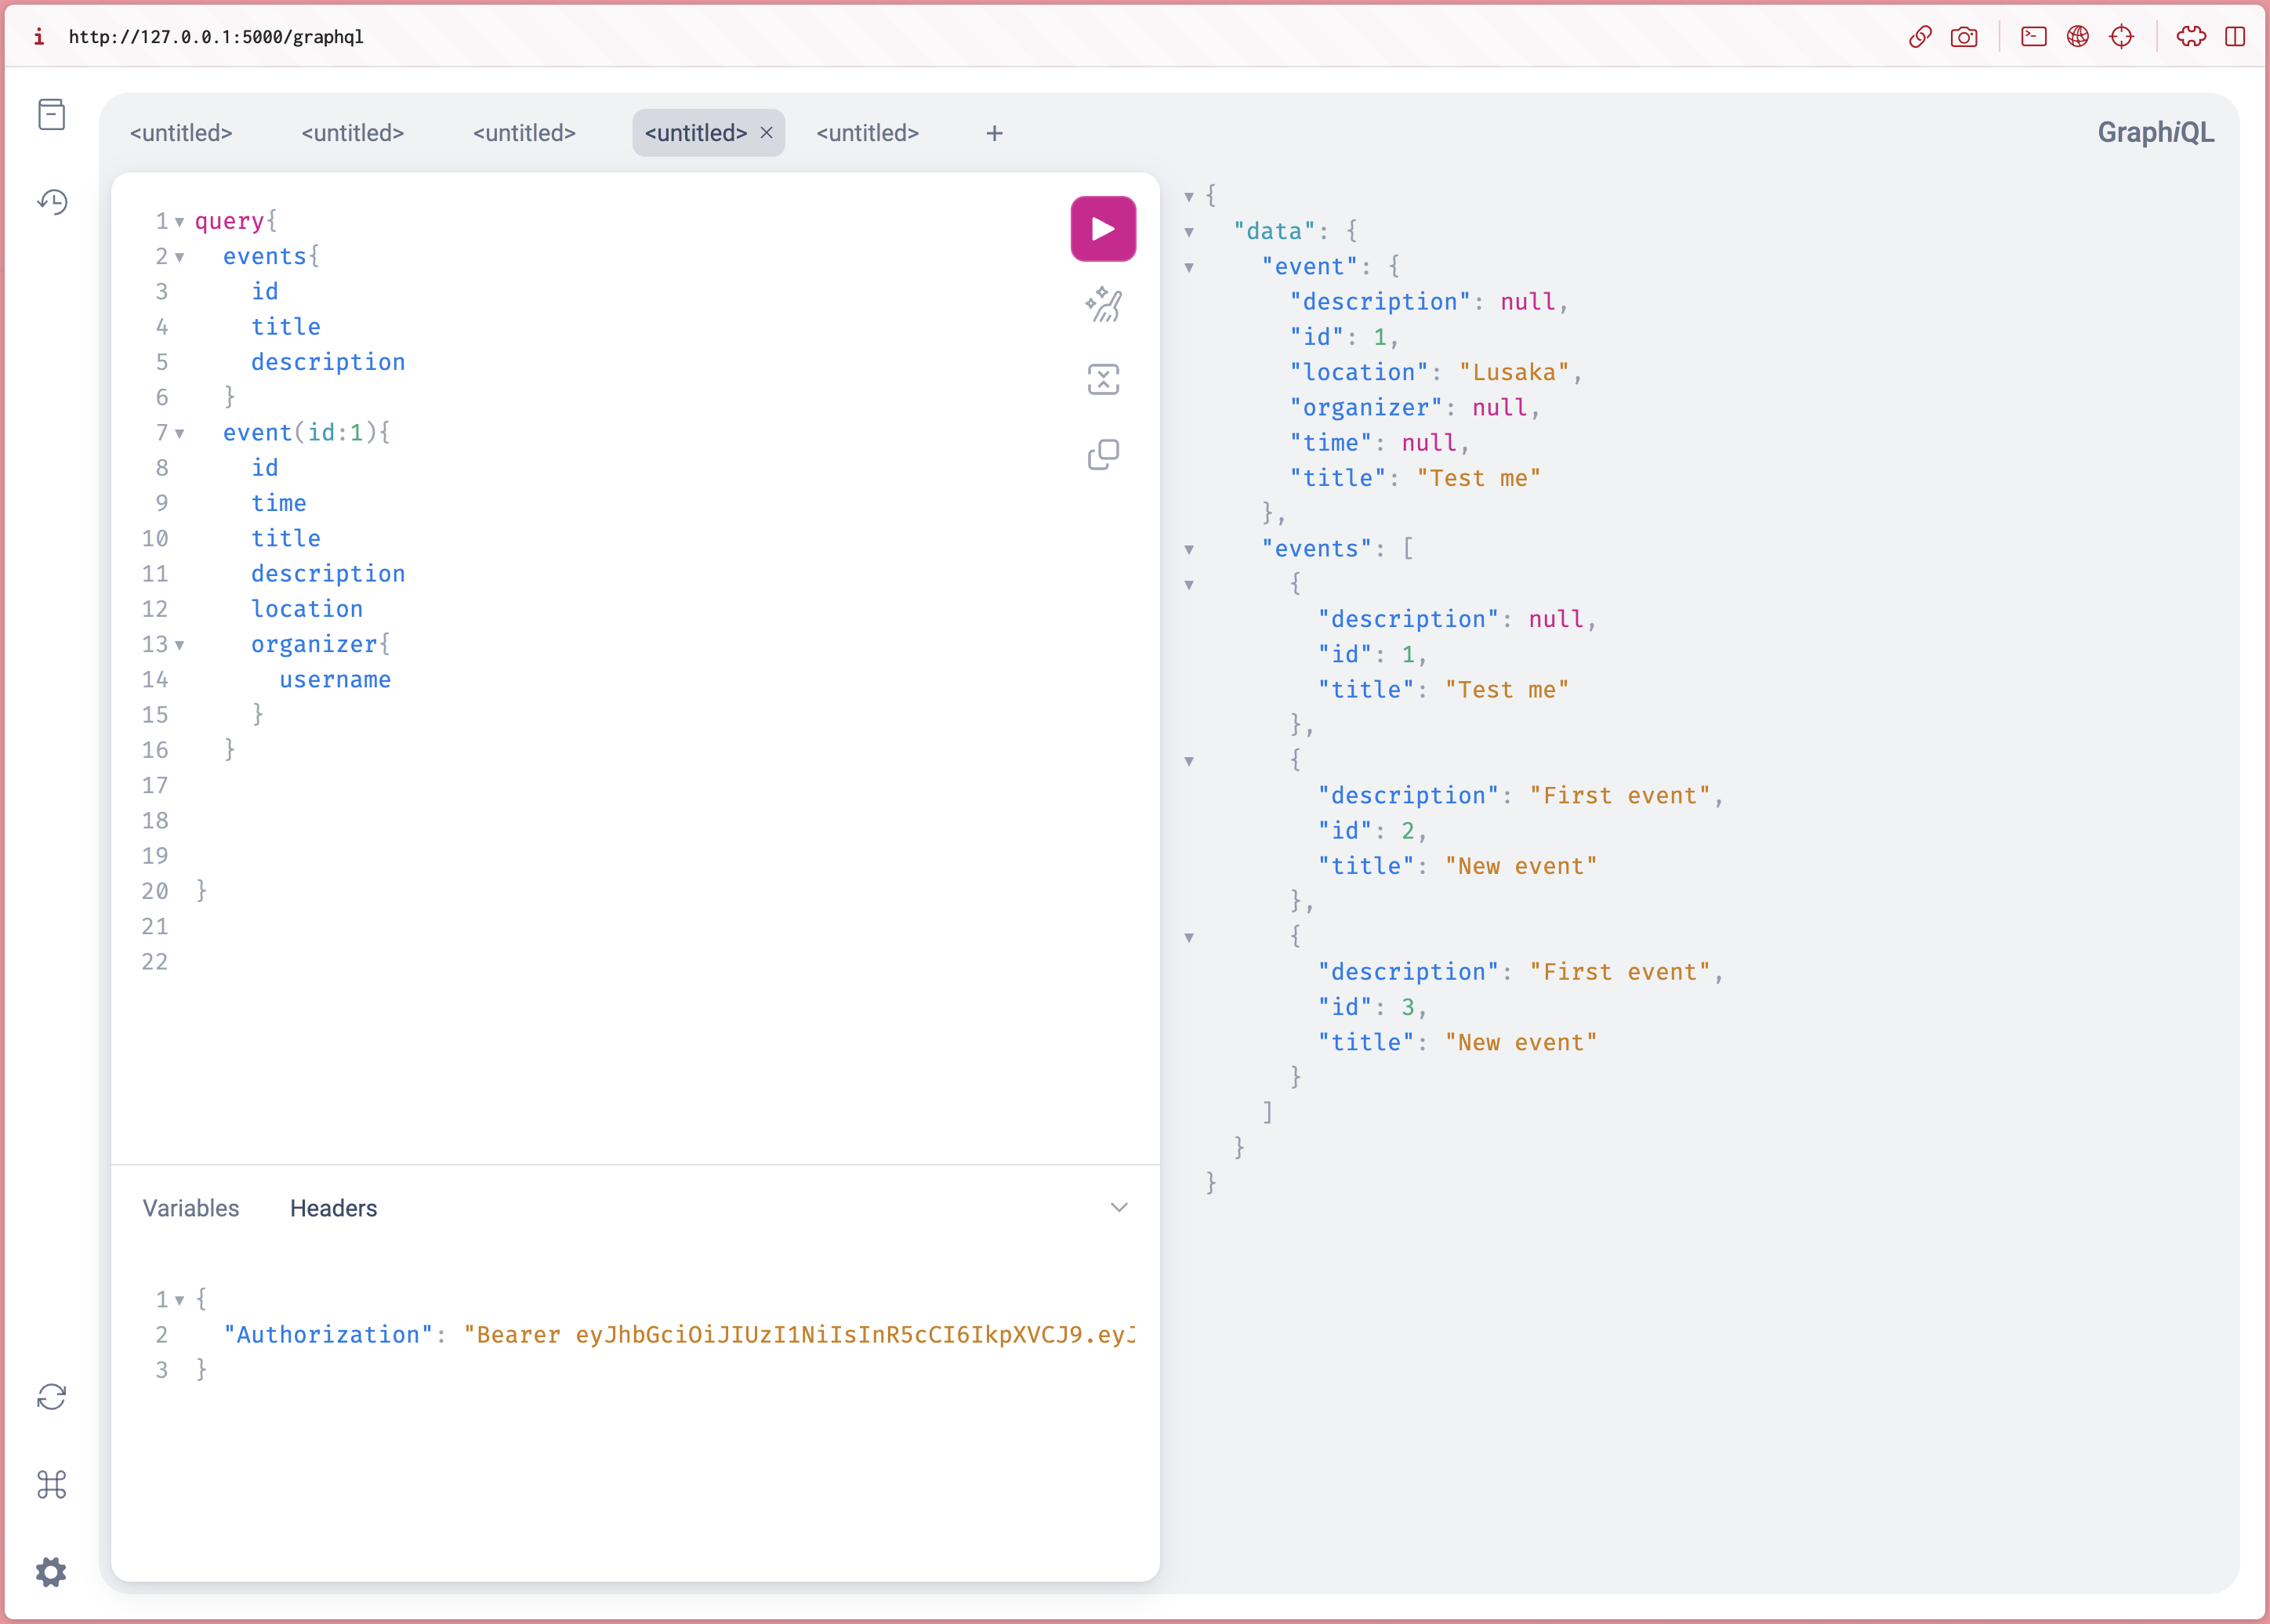Fold the organizer block on line 13

[x=180, y=645]
